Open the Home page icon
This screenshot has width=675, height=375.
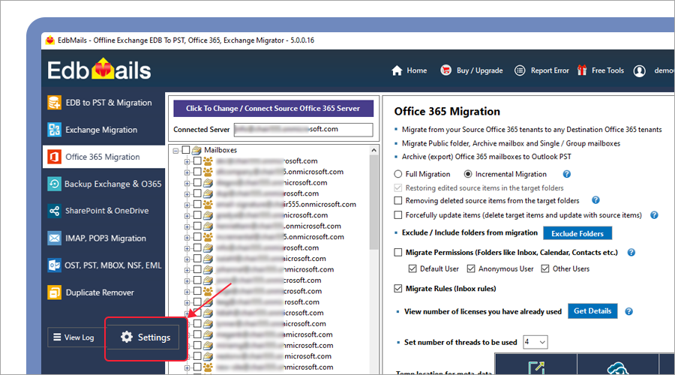pyautogui.click(x=397, y=70)
